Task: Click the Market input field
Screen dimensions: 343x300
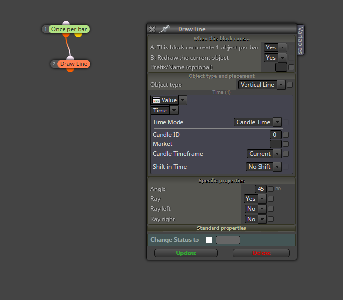Action: pos(276,144)
